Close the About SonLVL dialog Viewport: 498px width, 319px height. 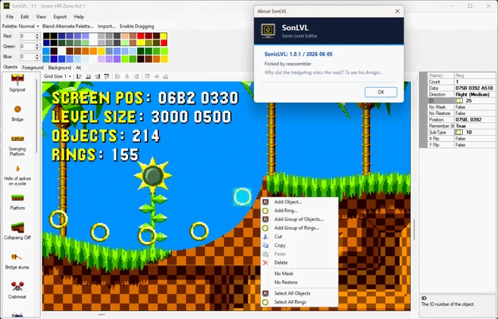[x=397, y=11]
